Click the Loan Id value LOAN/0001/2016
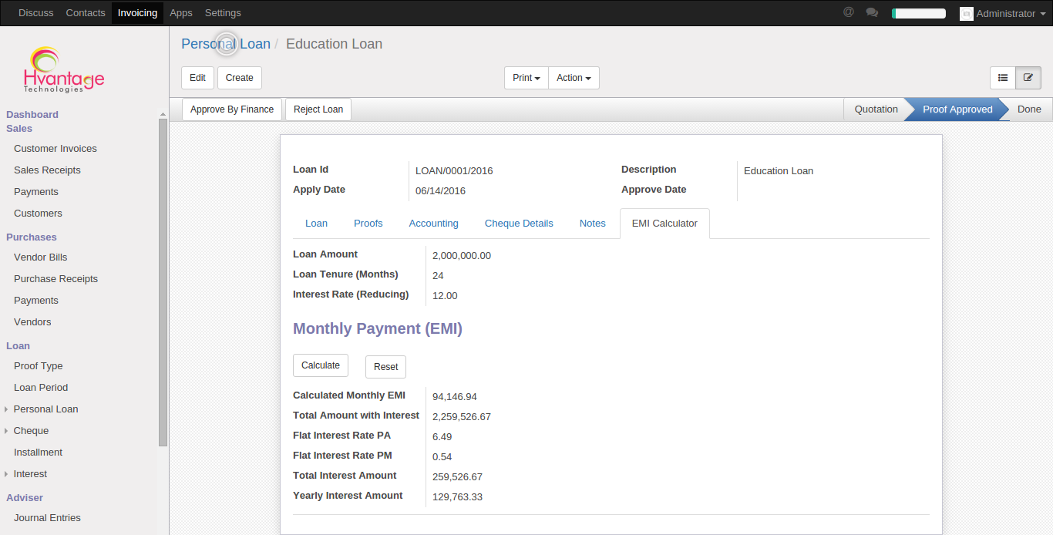Image resolution: width=1053 pixels, height=535 pixels. [454, 171]
